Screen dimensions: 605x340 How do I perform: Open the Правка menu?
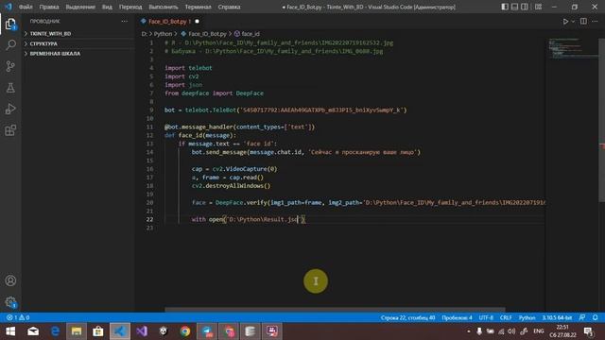[49, 7]
